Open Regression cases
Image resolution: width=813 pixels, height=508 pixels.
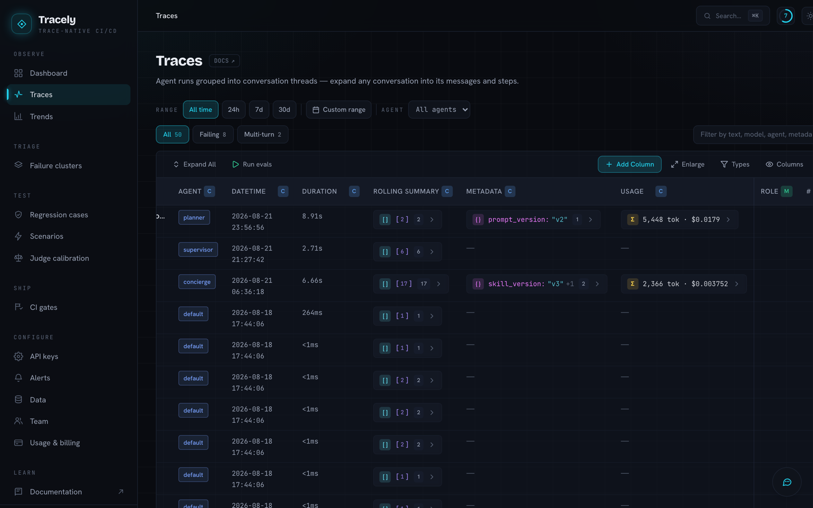(x=69, y=215)
